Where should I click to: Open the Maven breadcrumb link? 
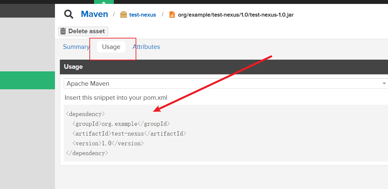coord(94,14)
